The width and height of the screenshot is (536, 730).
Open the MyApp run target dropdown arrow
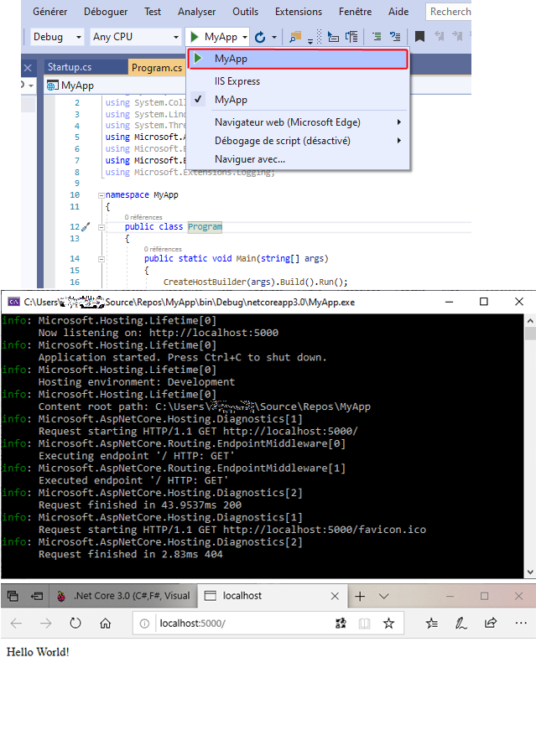pyautogui.click(x=245, y=37)
